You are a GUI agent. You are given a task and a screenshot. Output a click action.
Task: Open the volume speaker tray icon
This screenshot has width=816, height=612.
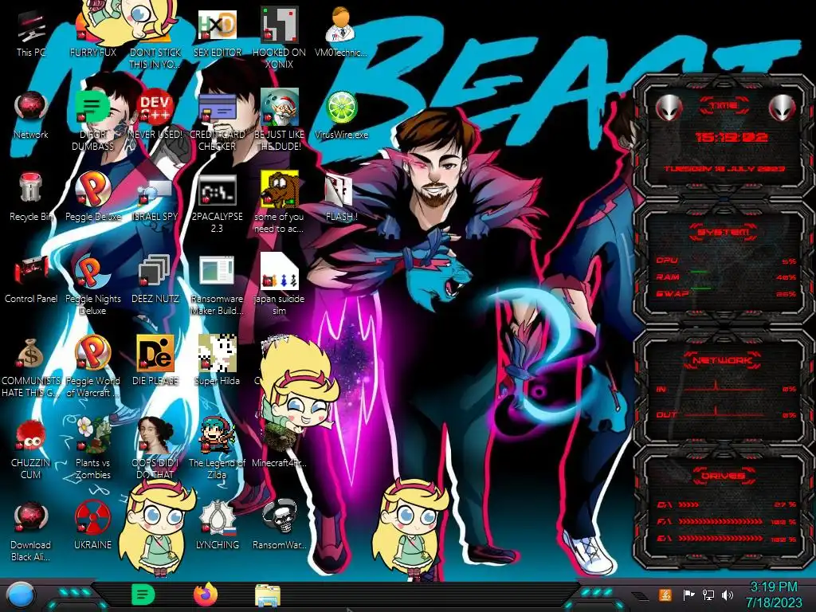click(728, 594)
